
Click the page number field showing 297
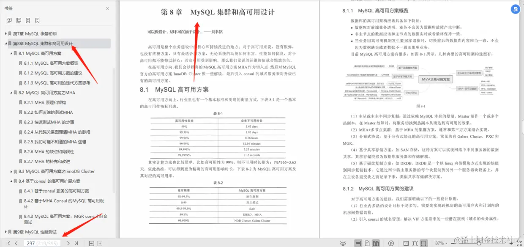point(42,243)
